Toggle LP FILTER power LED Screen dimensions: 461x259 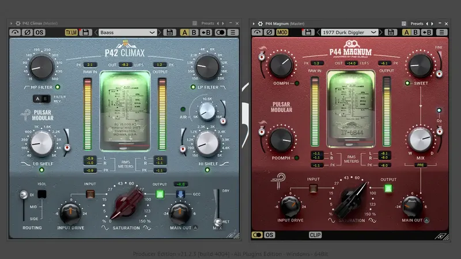coord(193,87)
